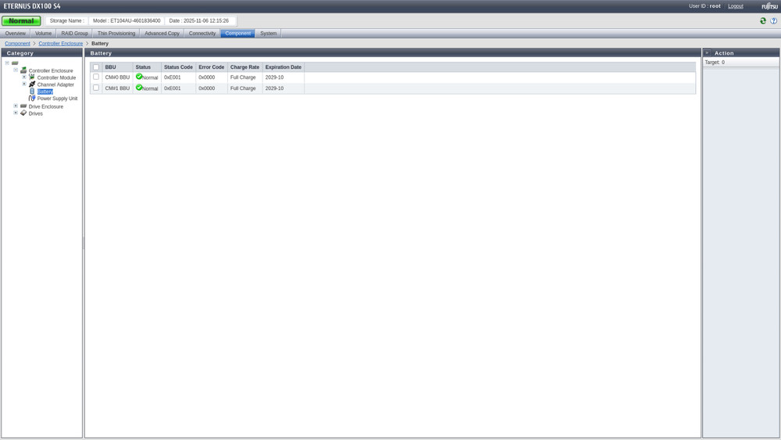781x440 pixels.
Task: Select Channel Adapter in the tree
Action: click(55, 84)
